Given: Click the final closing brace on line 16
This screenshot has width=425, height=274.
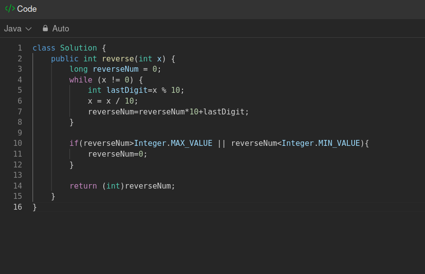Looking at the screenshot, I should coord(35,207).
